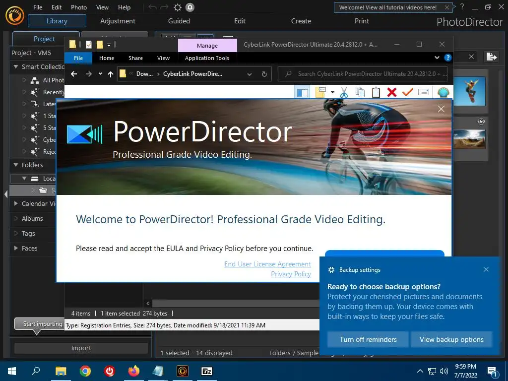Open Explorer help question mark
The height and width of the screenshot is (381, 508).
coord(448,58)
